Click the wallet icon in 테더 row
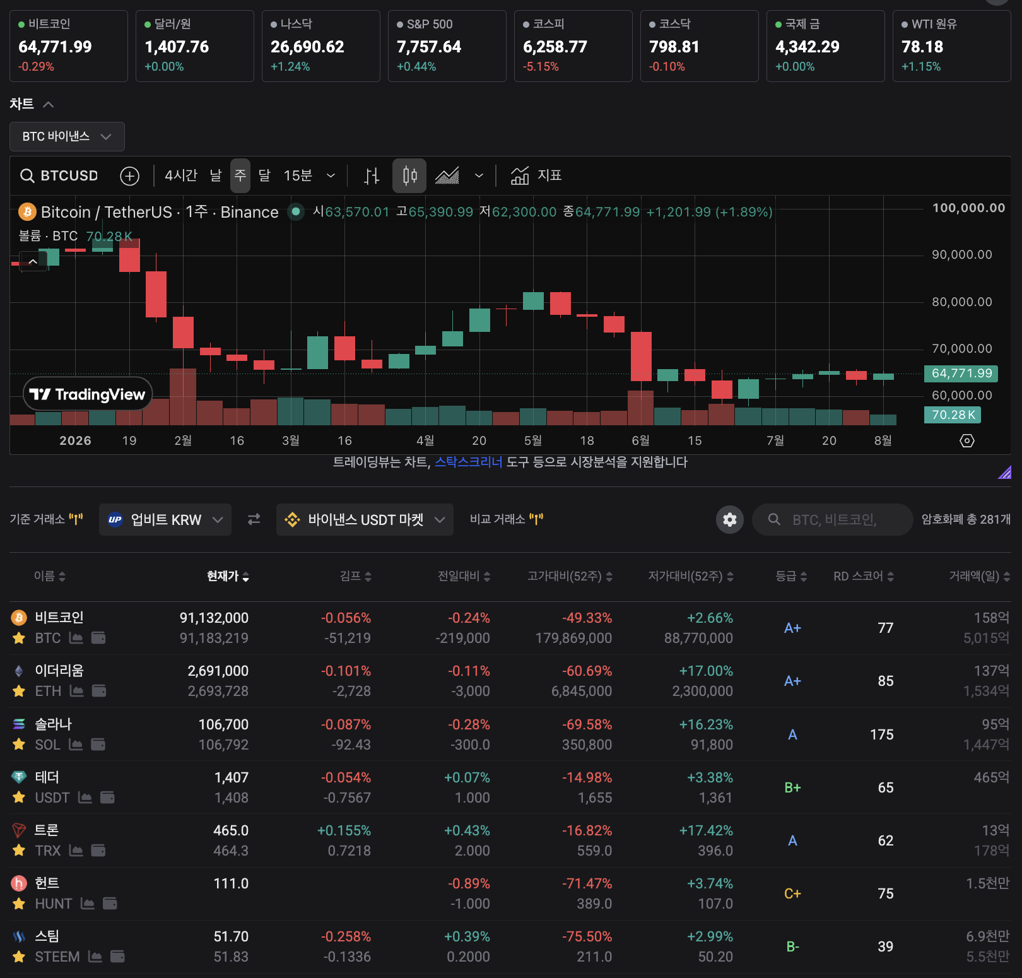The width and height of the screenshot is (1022, 978). (x=108, y=798)
